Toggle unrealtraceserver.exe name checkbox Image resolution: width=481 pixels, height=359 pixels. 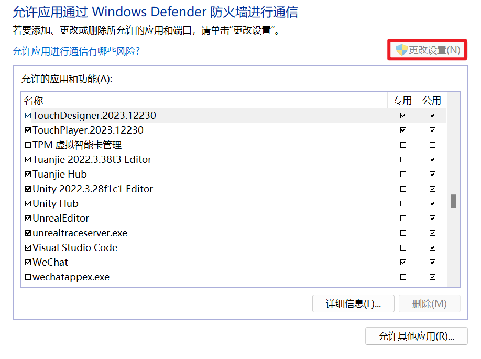click(x=28, y=233)
